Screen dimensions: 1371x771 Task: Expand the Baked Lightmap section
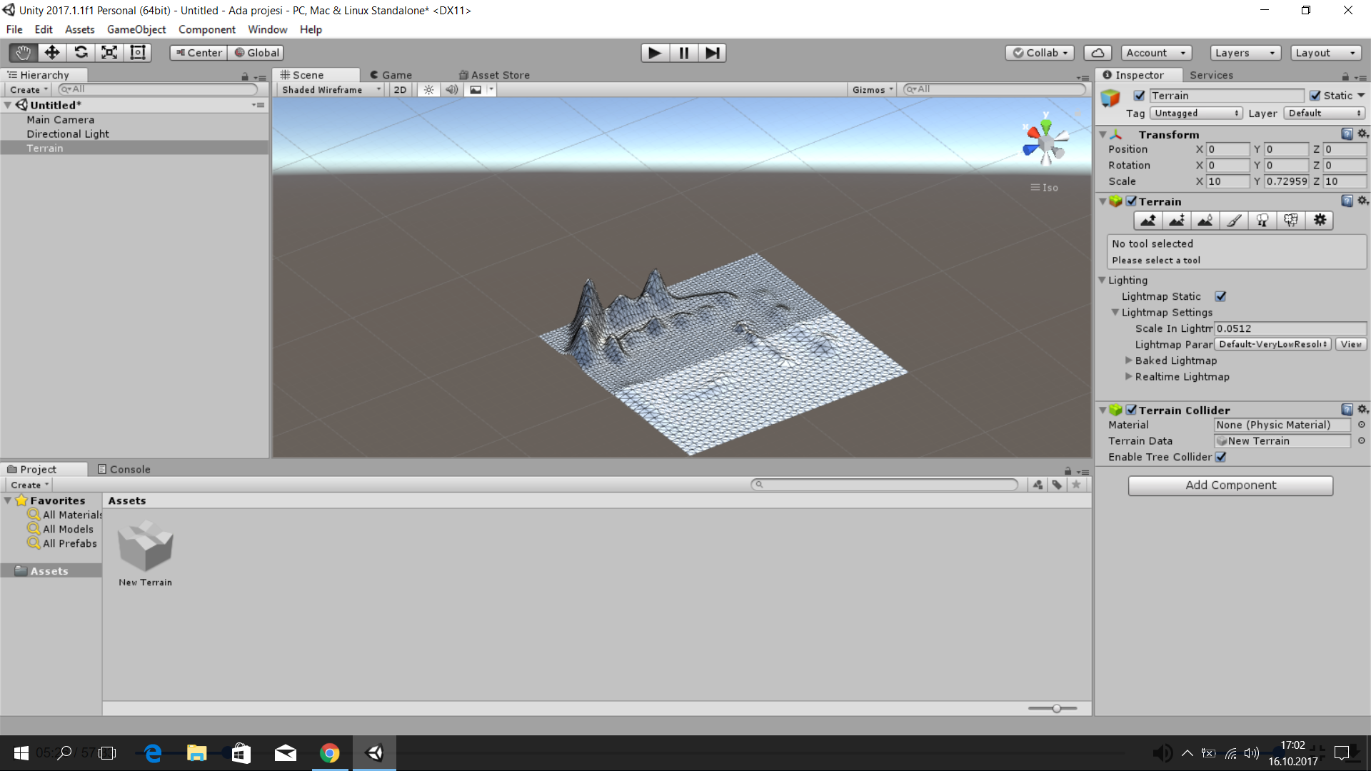[1129, 361]
